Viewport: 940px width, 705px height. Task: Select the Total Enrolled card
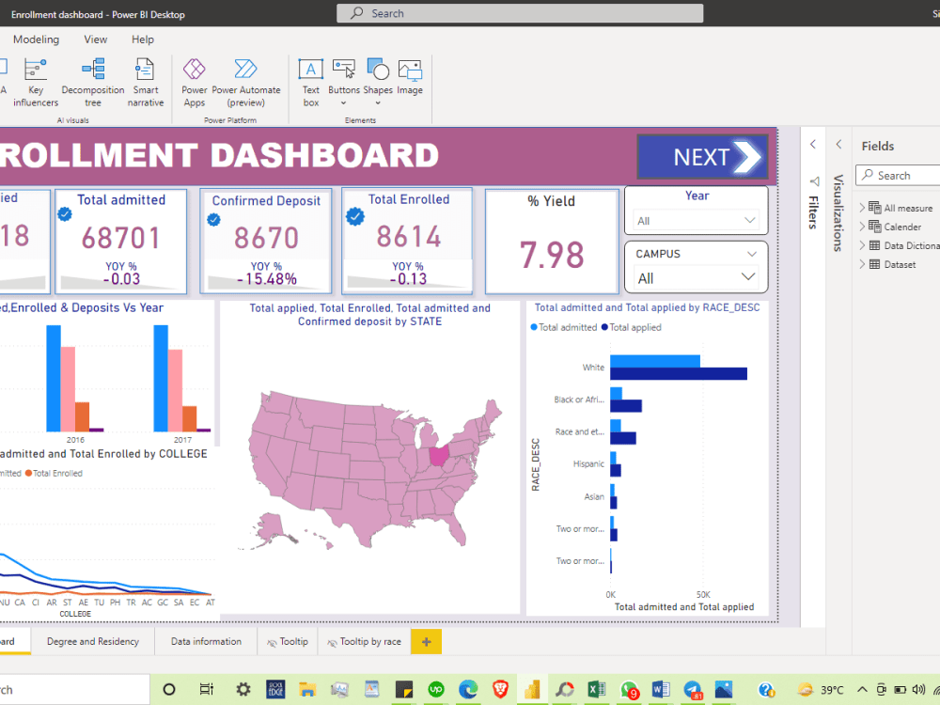coord(407,241)
